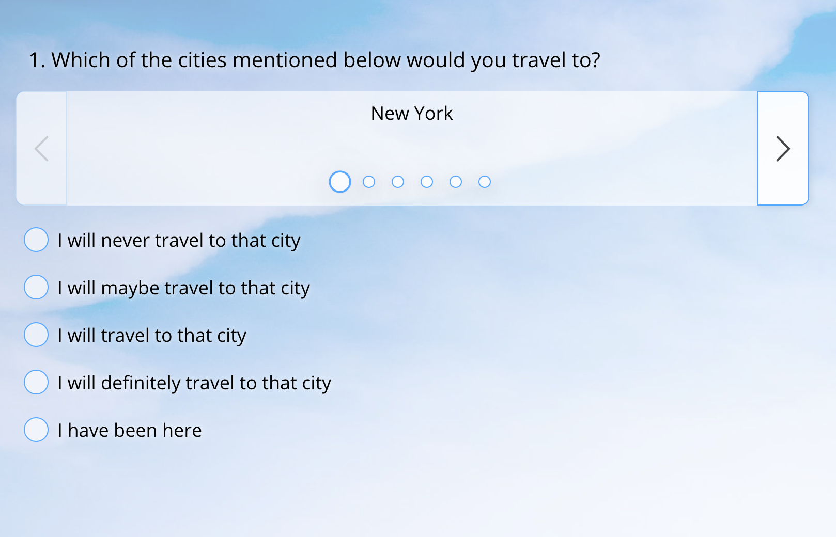Screen dimensions: 836x537
Task: Jump to the fifth carousel dot
Action: pos(456,182)
